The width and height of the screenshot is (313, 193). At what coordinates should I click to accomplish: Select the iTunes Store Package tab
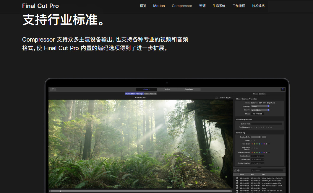coord(134,94)
